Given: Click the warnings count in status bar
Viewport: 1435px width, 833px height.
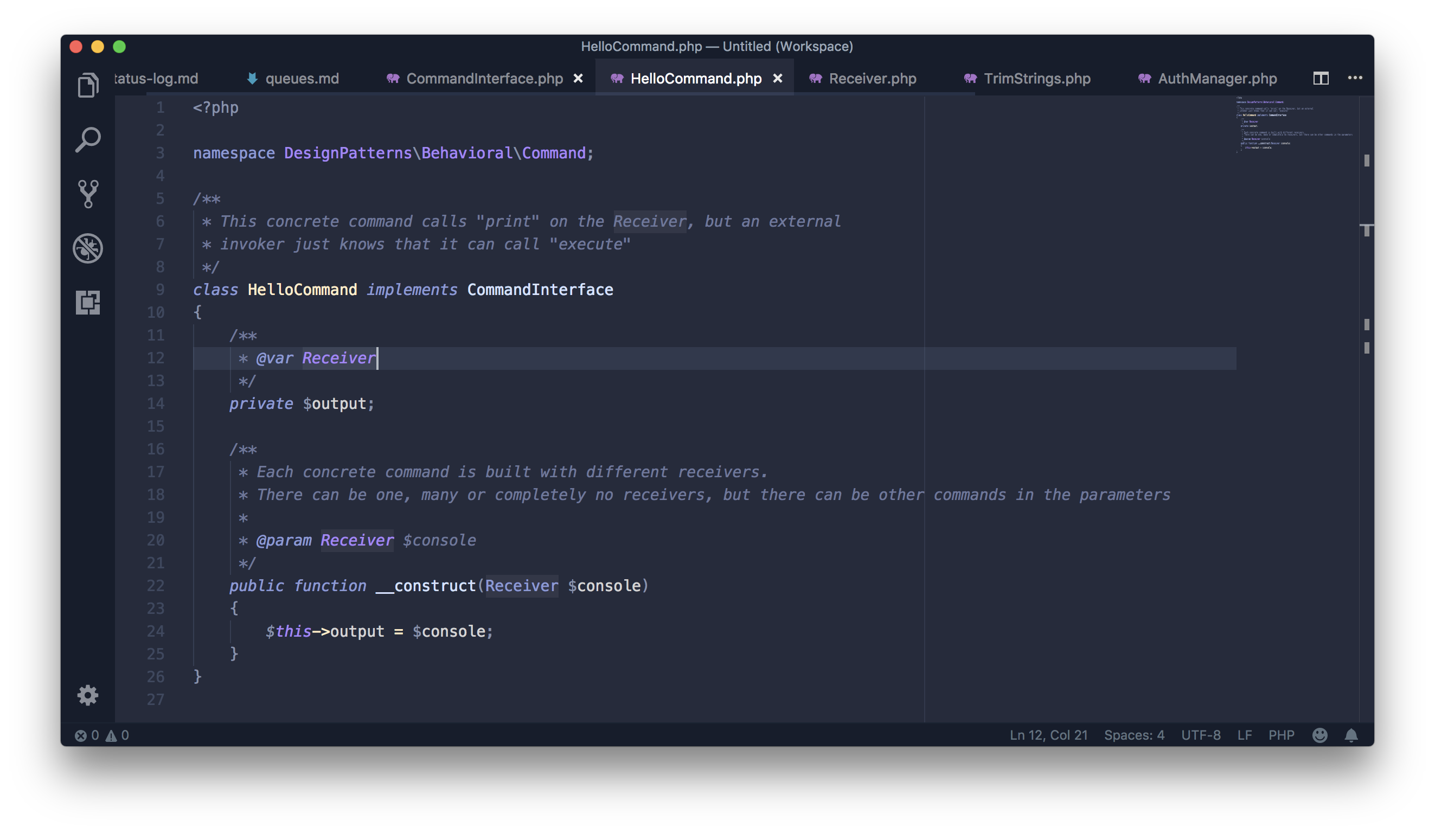Looking at the screenshot, I should [x=118, y=735].
